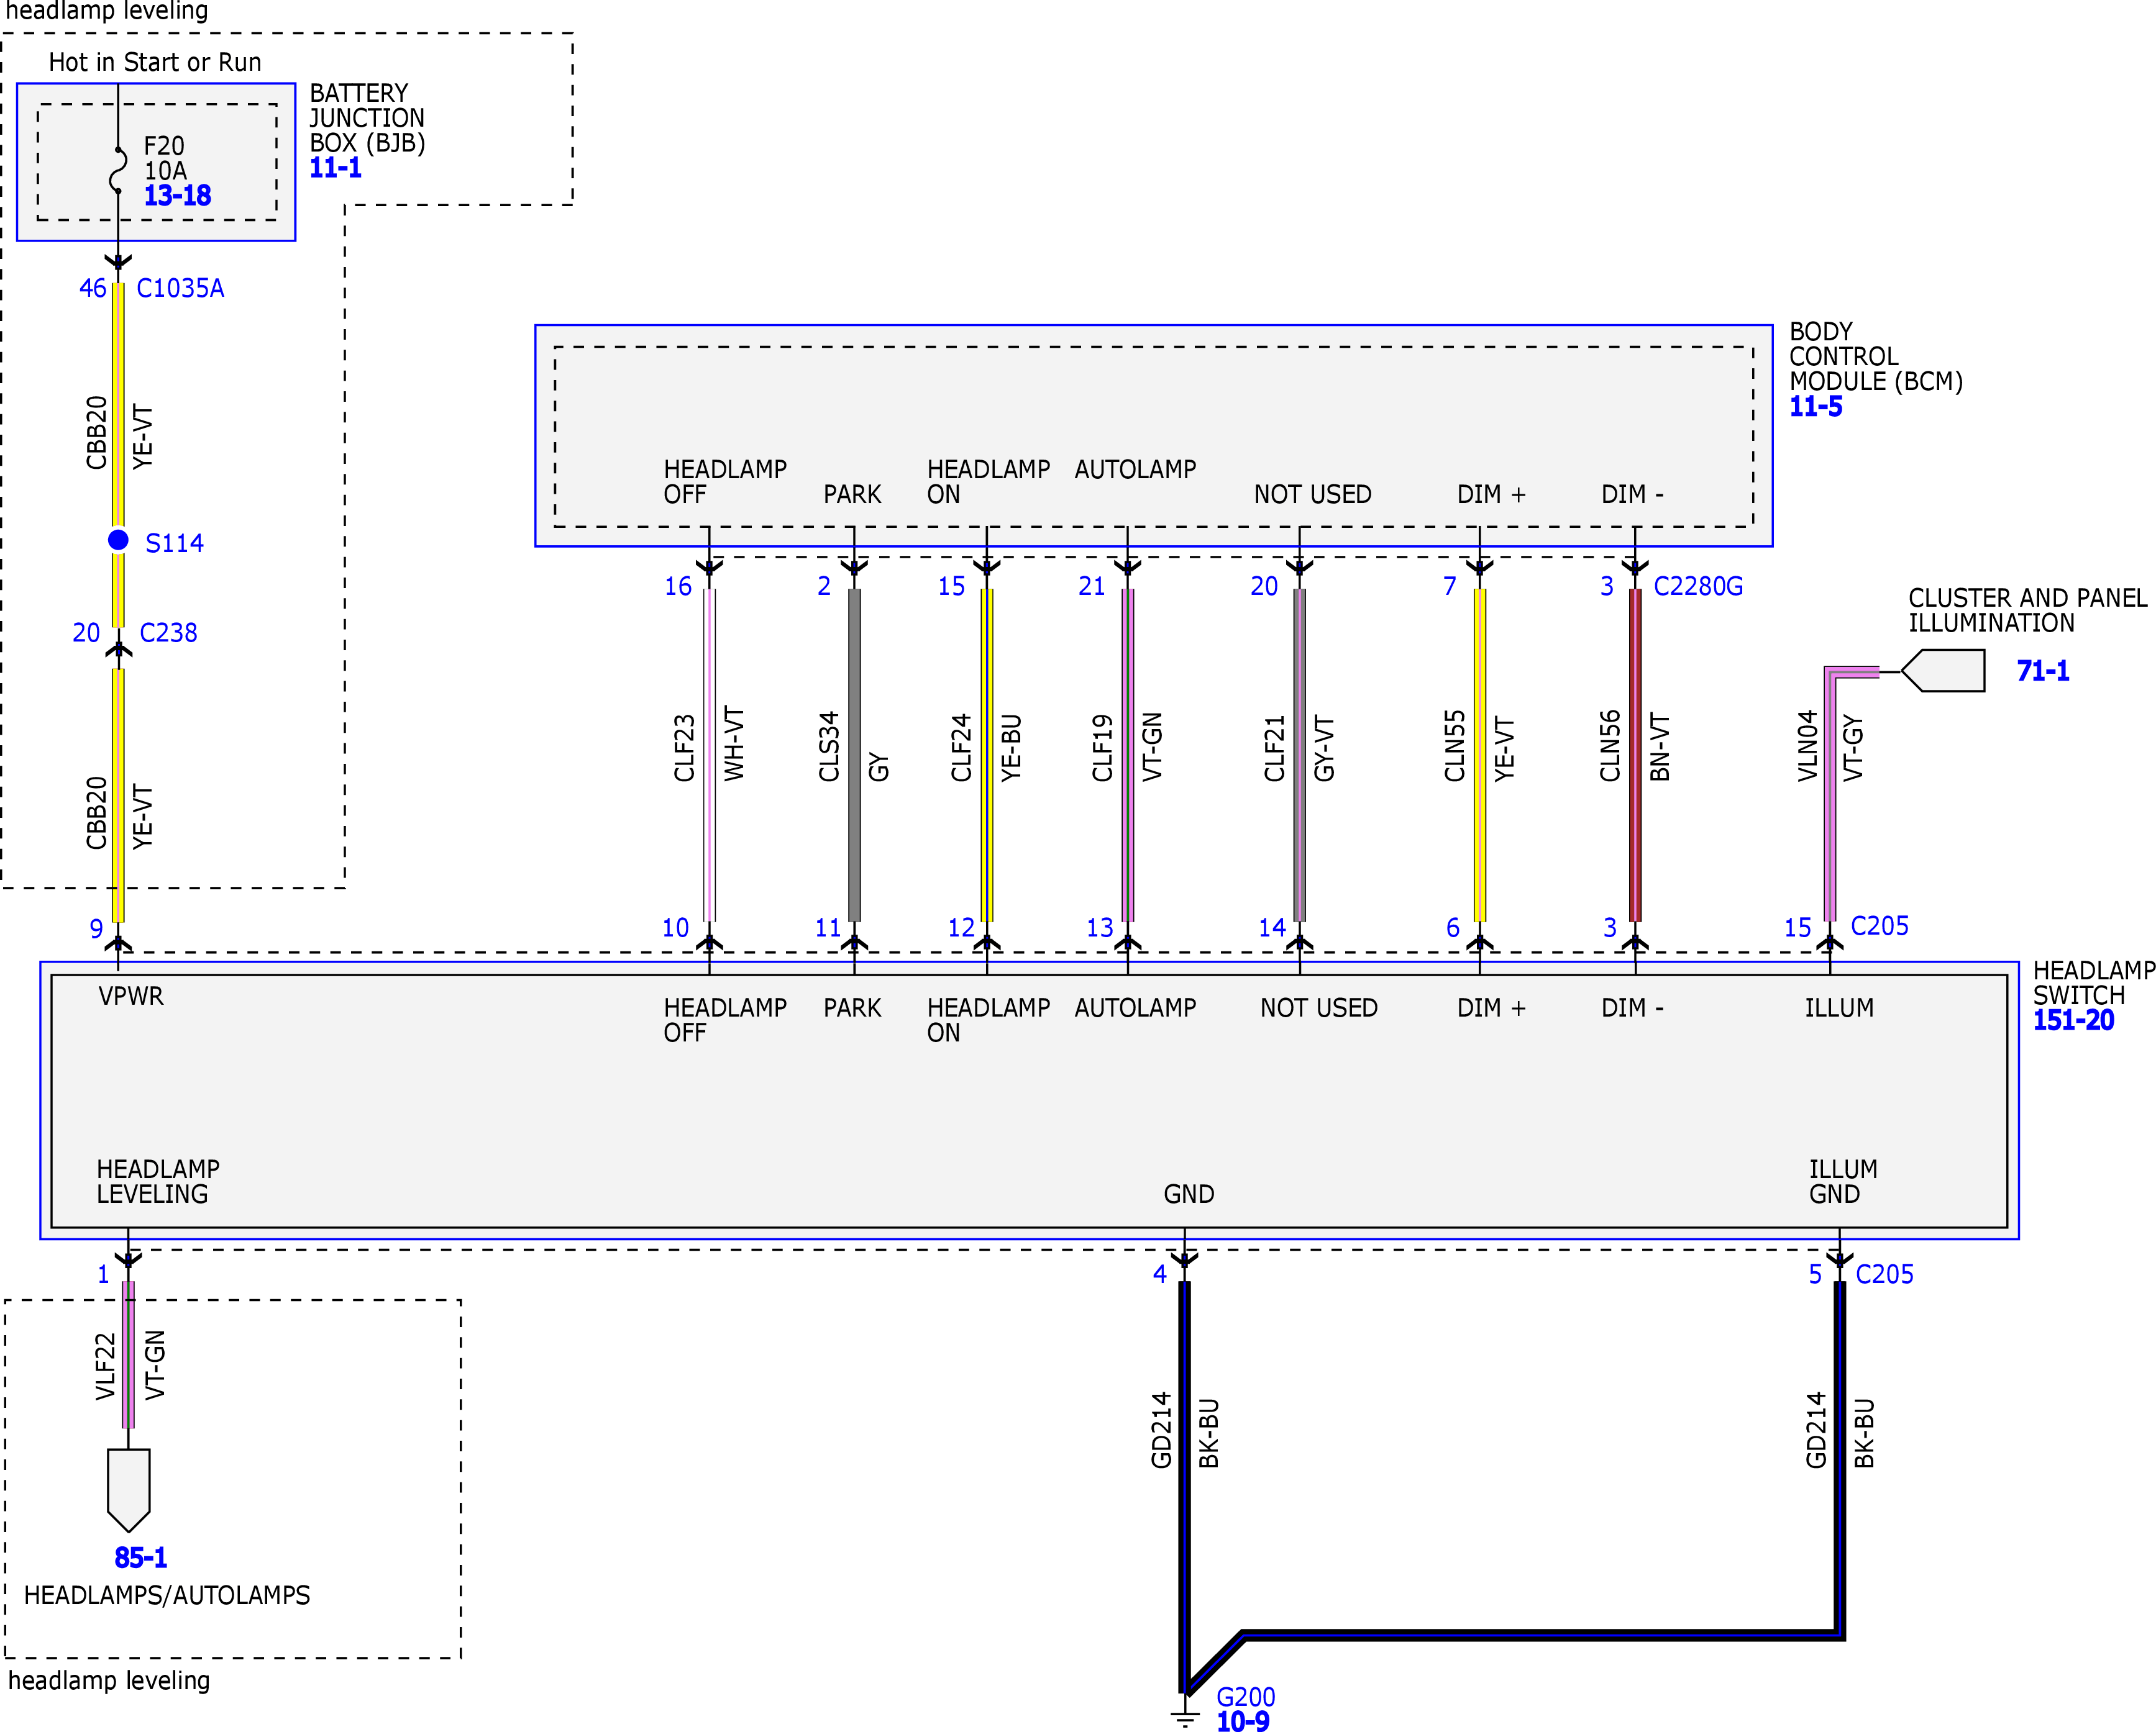Click the Headlamp Switch title
Viewport: 2156px width, 1732px height.
(x=2093, y=984)
